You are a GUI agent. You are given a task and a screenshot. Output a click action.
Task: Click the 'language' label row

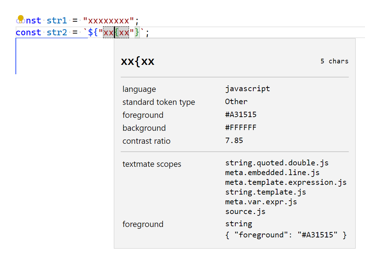[x=139, y=89]
